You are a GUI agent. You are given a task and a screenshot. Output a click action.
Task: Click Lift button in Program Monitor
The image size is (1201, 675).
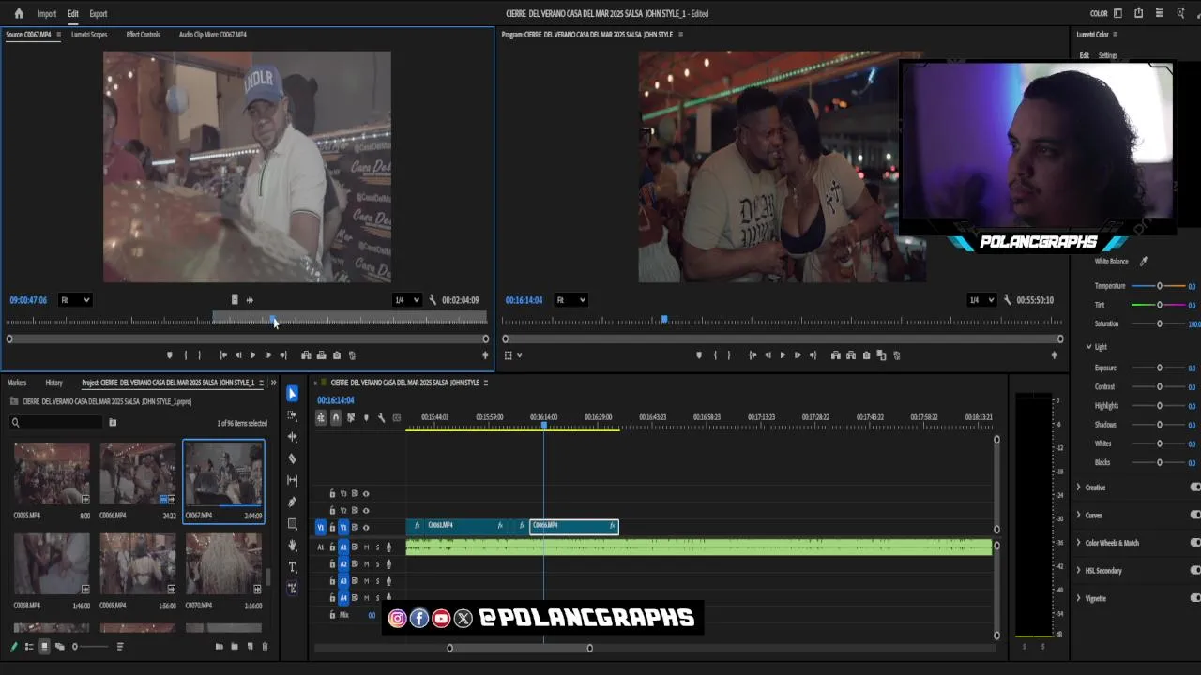[x=835, y=355]
